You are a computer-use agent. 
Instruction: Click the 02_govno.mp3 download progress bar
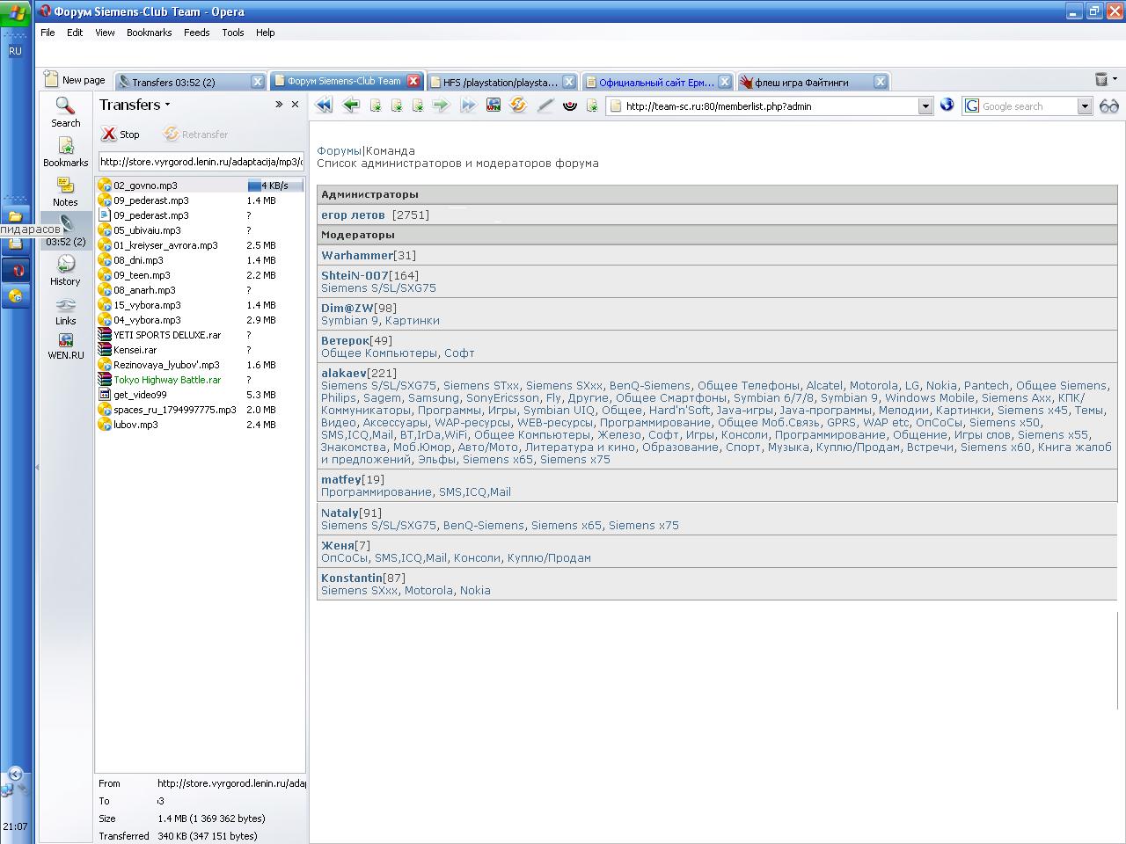pyautogui.click(x=274, y=186)
